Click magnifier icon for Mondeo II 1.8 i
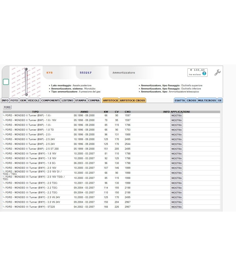The width and height of the screenshot is (236, 276). (x=4, y=125)
